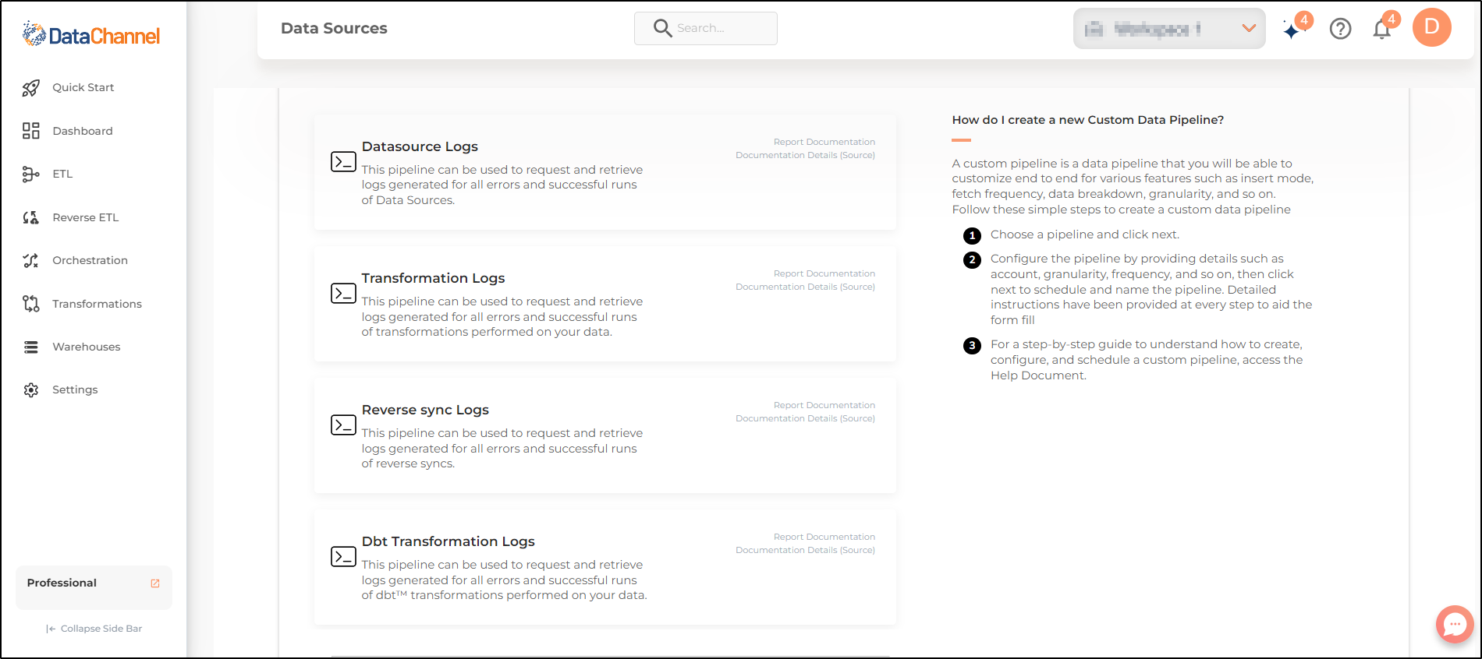
Task: Open the sparkle AI assistant icon
Action: tap(1292, 30)
